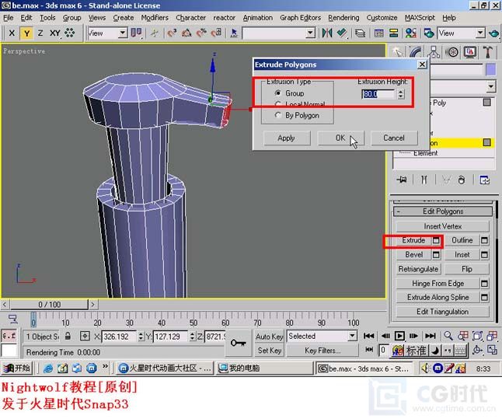Click the Align tool icon
Image resolution: width=502 pixels, height=419 pixels.
point(342,33)
